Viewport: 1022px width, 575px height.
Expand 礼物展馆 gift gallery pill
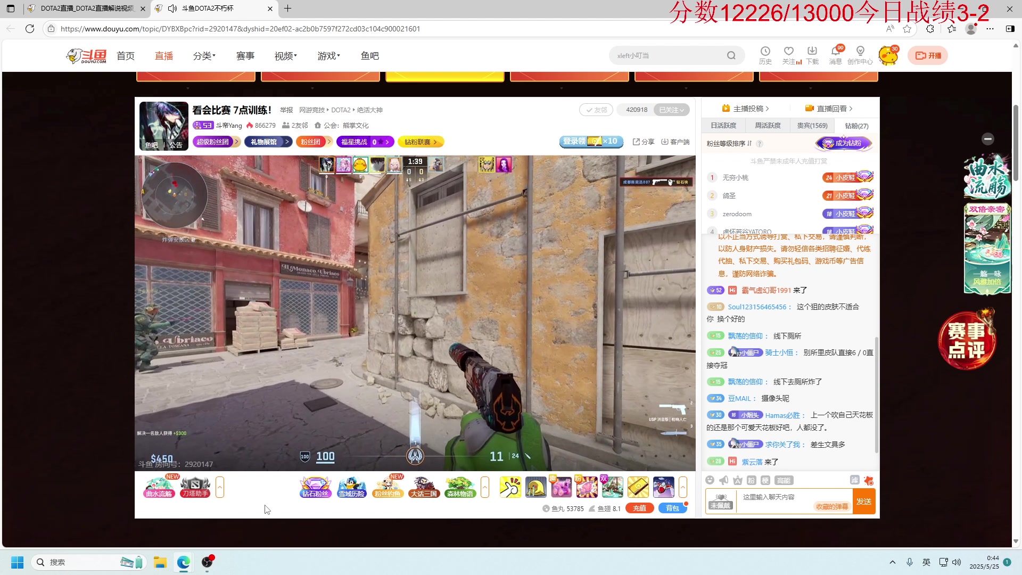pos(268,142)
